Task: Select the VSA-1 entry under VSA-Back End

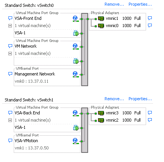Action: 20,127
